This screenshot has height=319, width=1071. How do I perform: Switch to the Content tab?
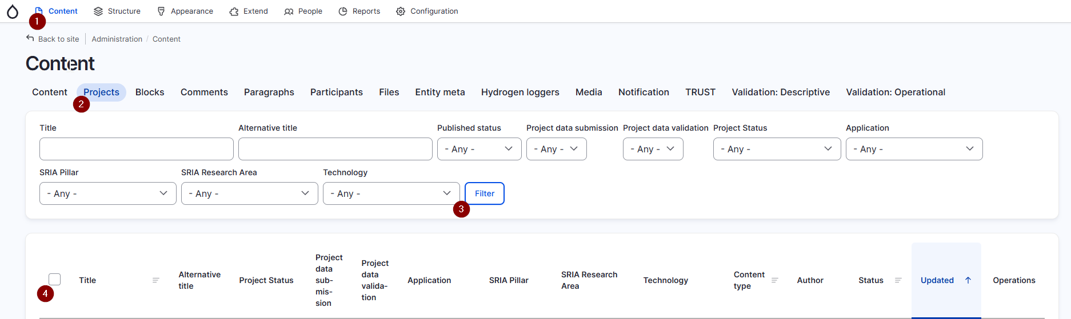50,92
